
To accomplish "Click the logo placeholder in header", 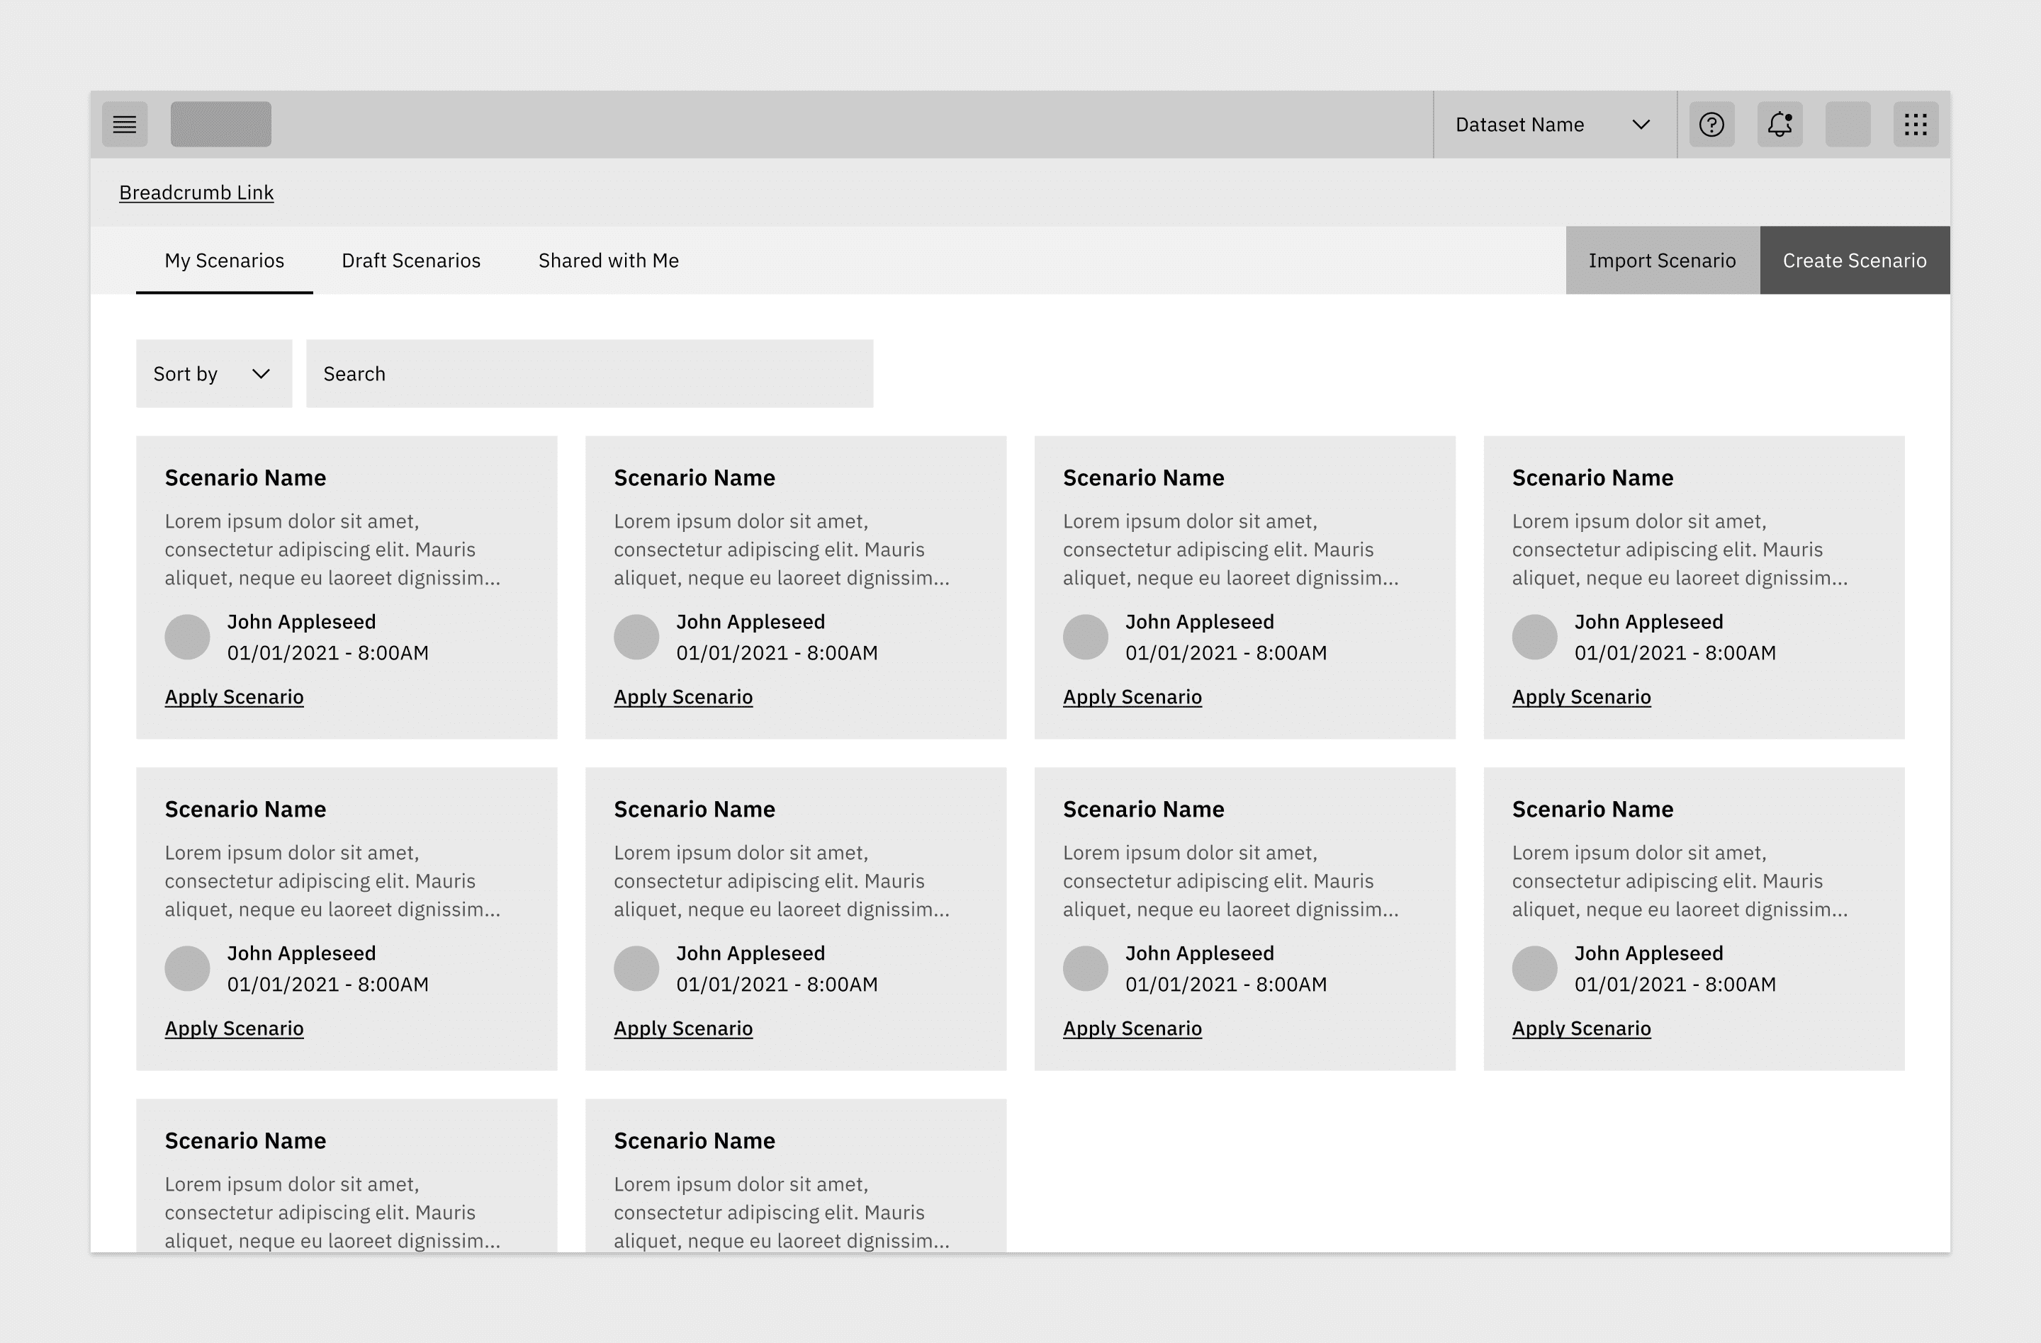I will pyautogui.click(x=220, y=124).
